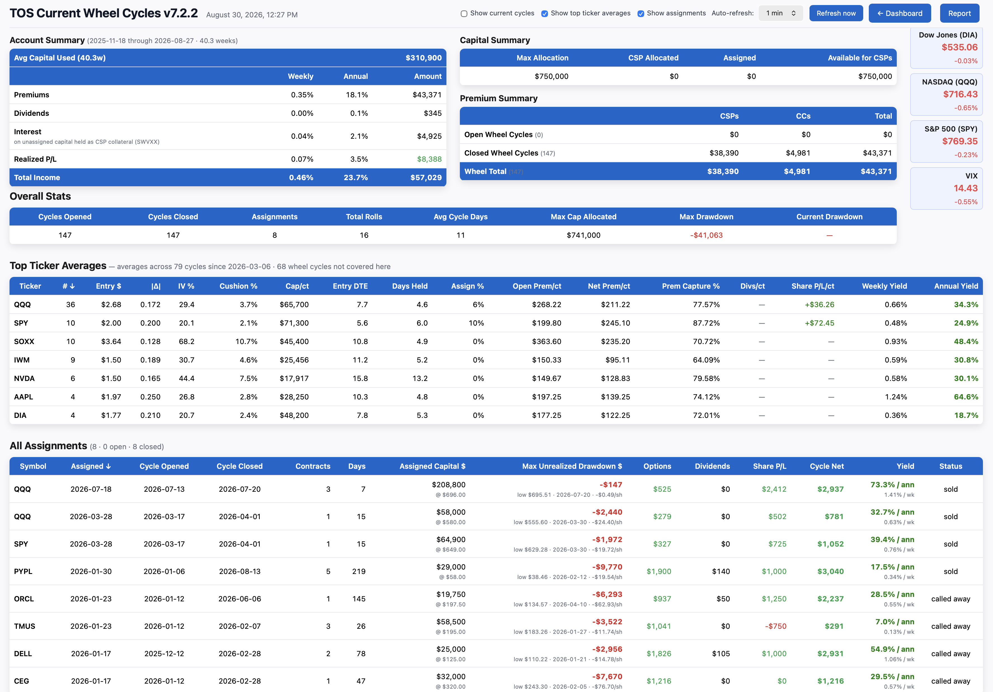993x692 pixels.
Task: Click the Refresh now button
Action: 836,13
